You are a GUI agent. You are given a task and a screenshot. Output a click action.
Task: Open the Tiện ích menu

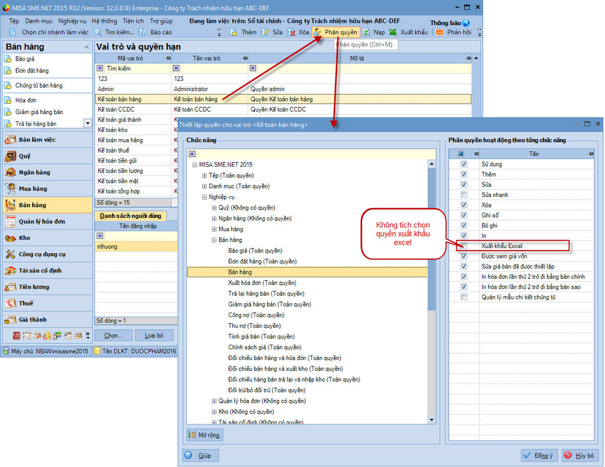[133, 21]
